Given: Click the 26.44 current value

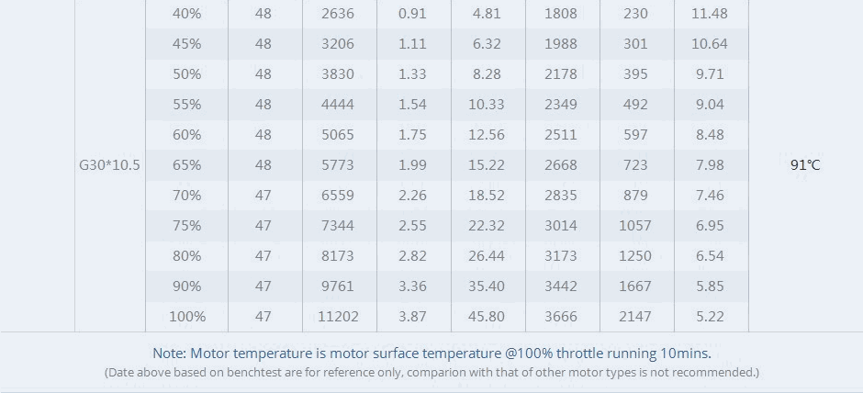Looking at the screenshot, I should click(487, 256).
